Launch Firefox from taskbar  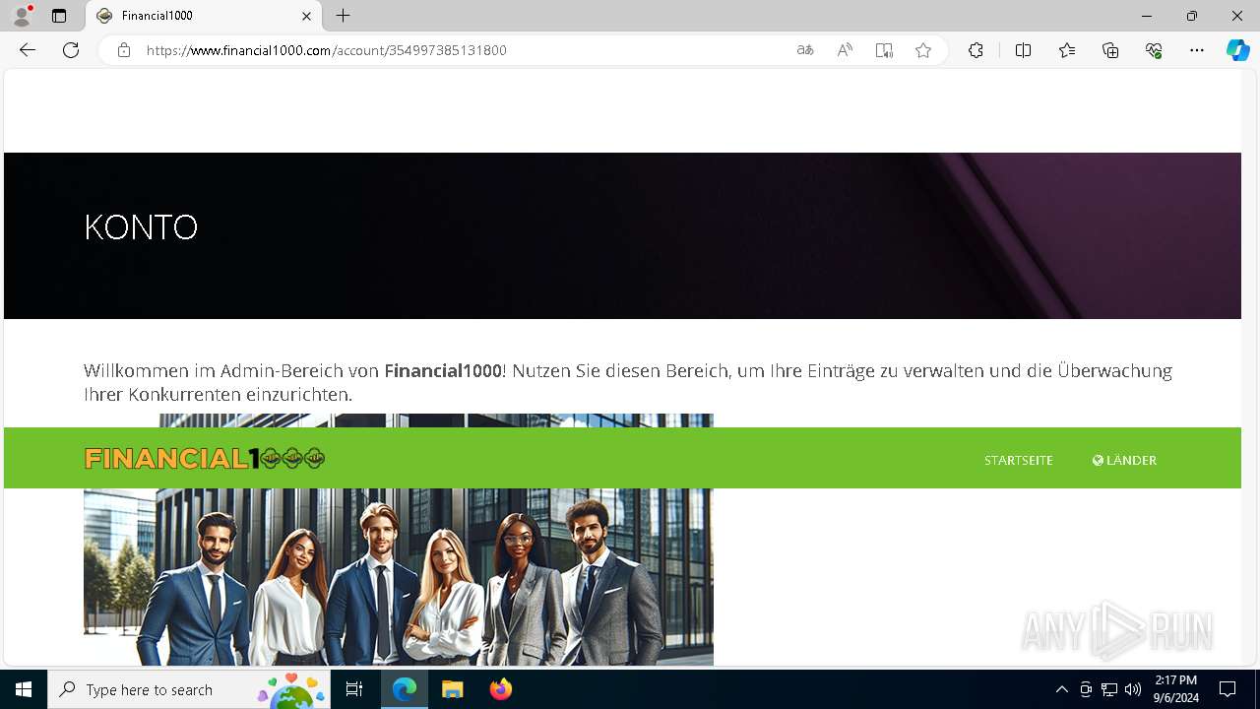pyautogui.click(x=500, y=689)
